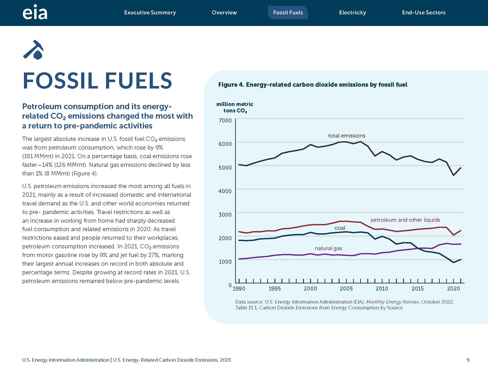
Task: Click the 'petroleum and other liquids' label
Action: tap(405, 220)
